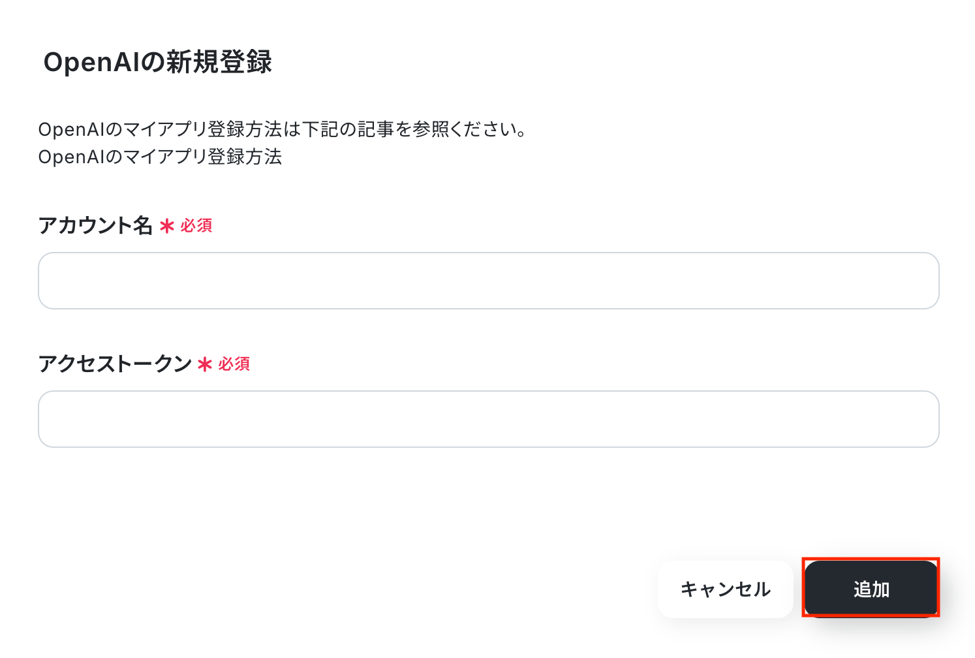Select the first required input field
Screen dimensions: 975x658
[488, 281]
